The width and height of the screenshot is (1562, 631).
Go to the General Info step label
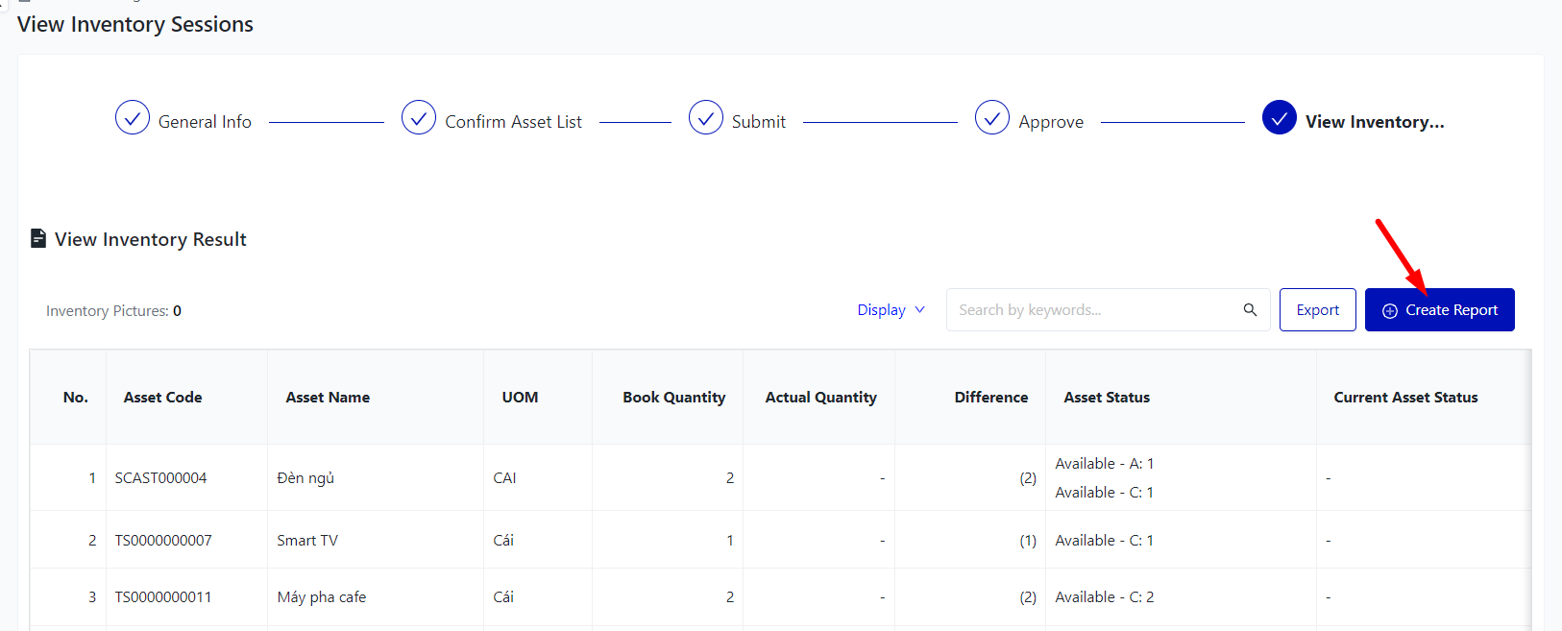[205, 122]
